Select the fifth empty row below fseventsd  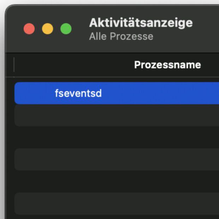pyautogui.click(x=117, y=203)
